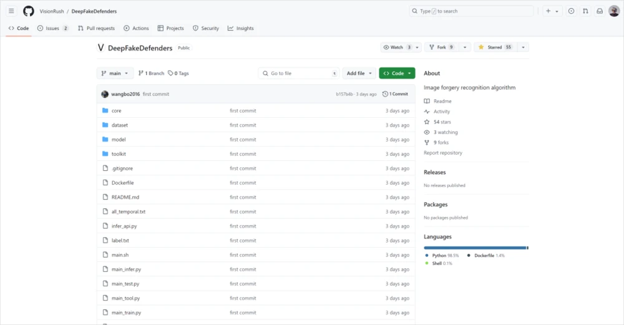Expand the main branch dropdown
Viewport: 624px width, 325px height.
(x=115, y=73)
